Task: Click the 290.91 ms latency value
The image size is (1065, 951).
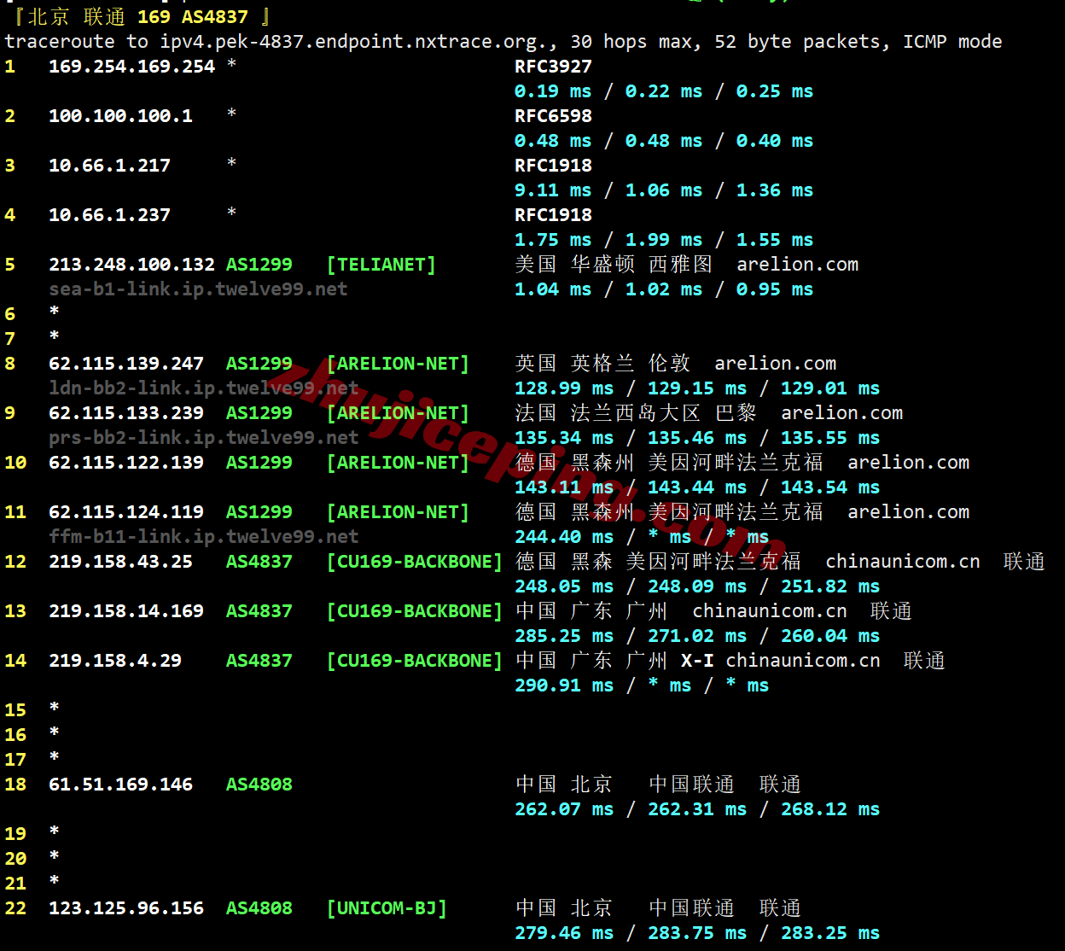Action: pos(564,686)
